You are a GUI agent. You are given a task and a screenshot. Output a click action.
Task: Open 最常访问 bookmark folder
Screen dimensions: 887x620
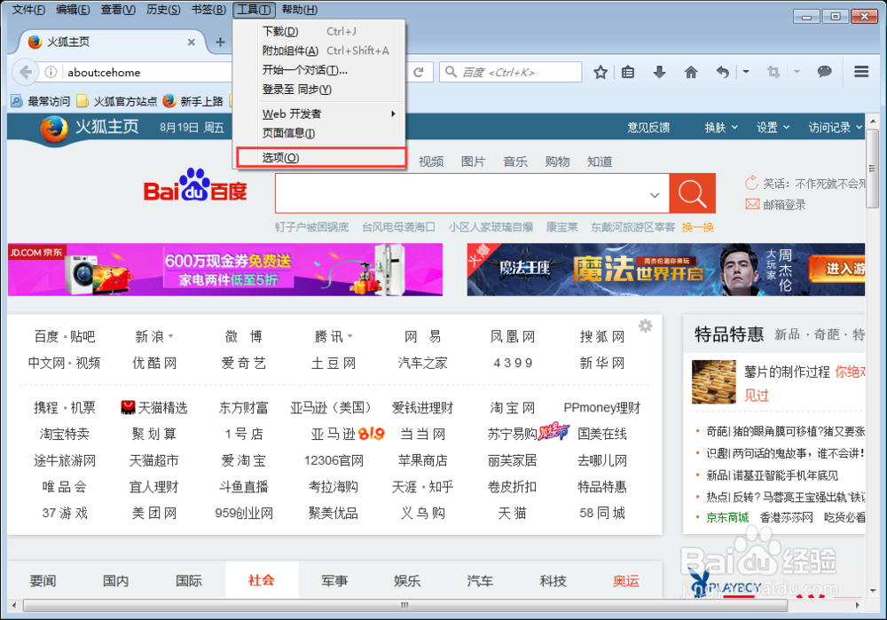tap(41, 101)
